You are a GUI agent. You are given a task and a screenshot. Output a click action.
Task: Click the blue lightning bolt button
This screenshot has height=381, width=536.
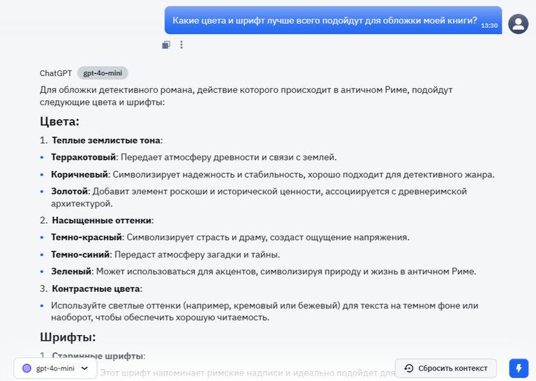pyautogui.click(x=519, y=368)
